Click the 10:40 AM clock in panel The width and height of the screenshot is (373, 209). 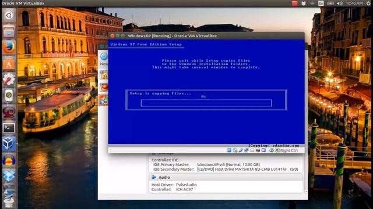click(x=354, y=3)
